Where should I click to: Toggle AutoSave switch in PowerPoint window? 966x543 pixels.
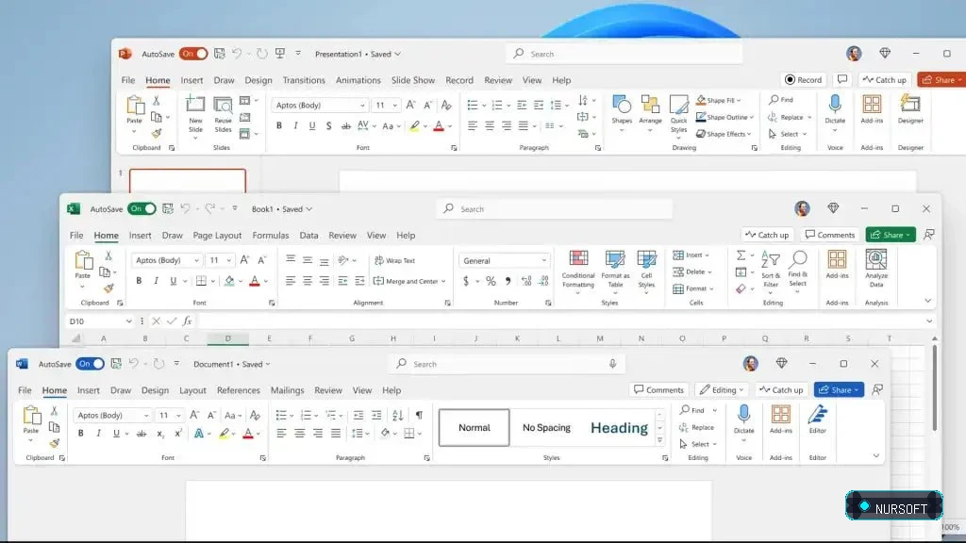coord(193,54)
